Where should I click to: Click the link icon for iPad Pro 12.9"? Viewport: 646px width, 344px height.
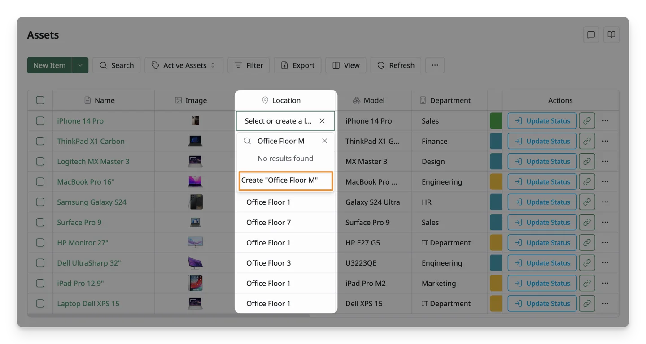click(x=587, y=283)
